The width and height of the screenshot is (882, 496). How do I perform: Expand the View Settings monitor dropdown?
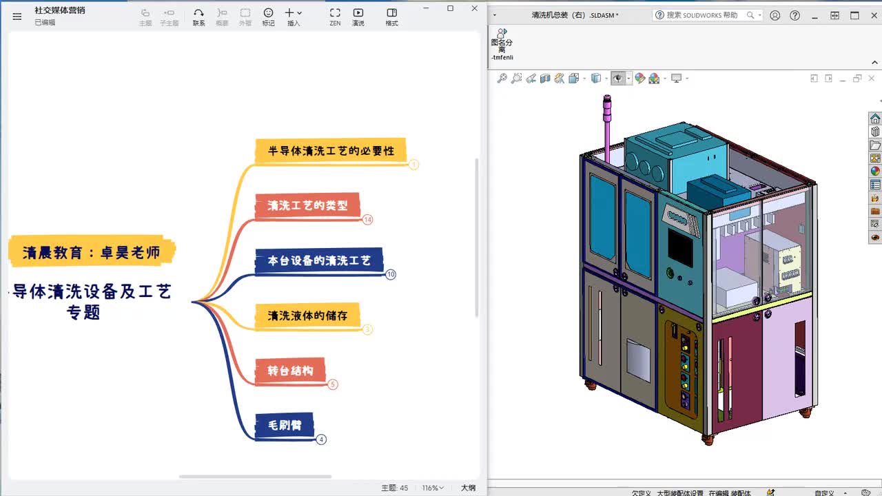click(x=687, y=79)
